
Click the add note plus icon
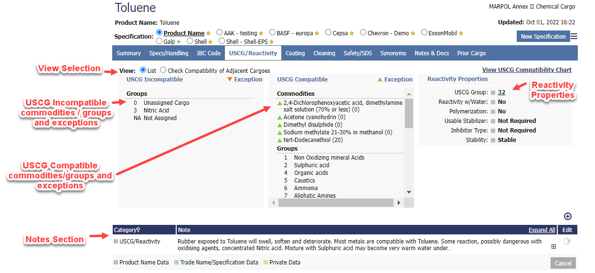[x=567, y=216]
